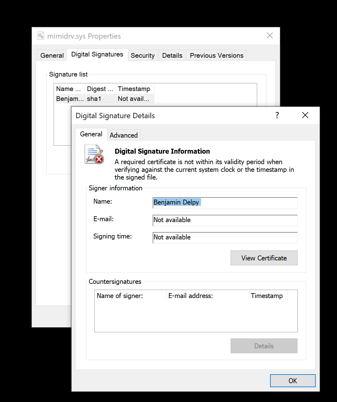Open the Details tab in Properties window
Image resolution: width=337 pixels, height=402 pixels.
point(172,56)
